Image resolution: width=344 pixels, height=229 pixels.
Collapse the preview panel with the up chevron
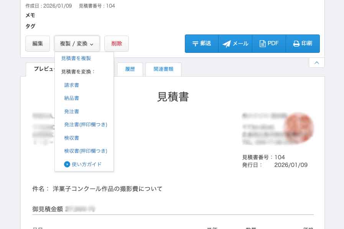316,62
